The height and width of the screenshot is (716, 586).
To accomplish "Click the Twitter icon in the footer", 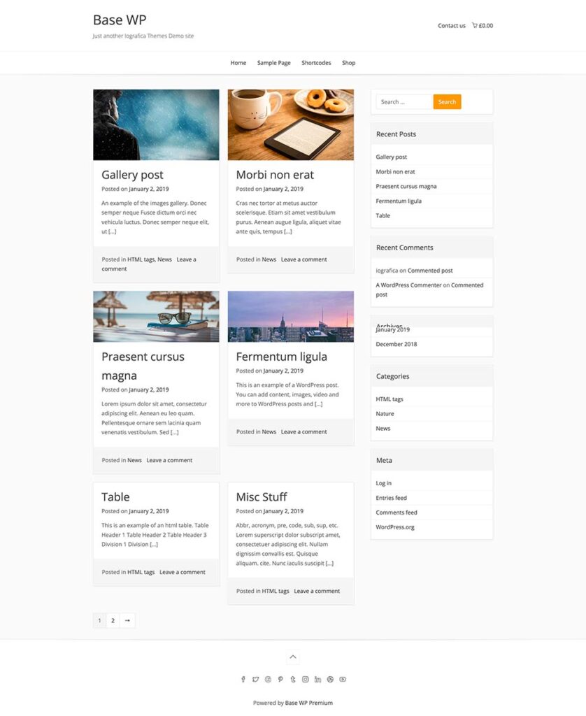I will point(255,679).
